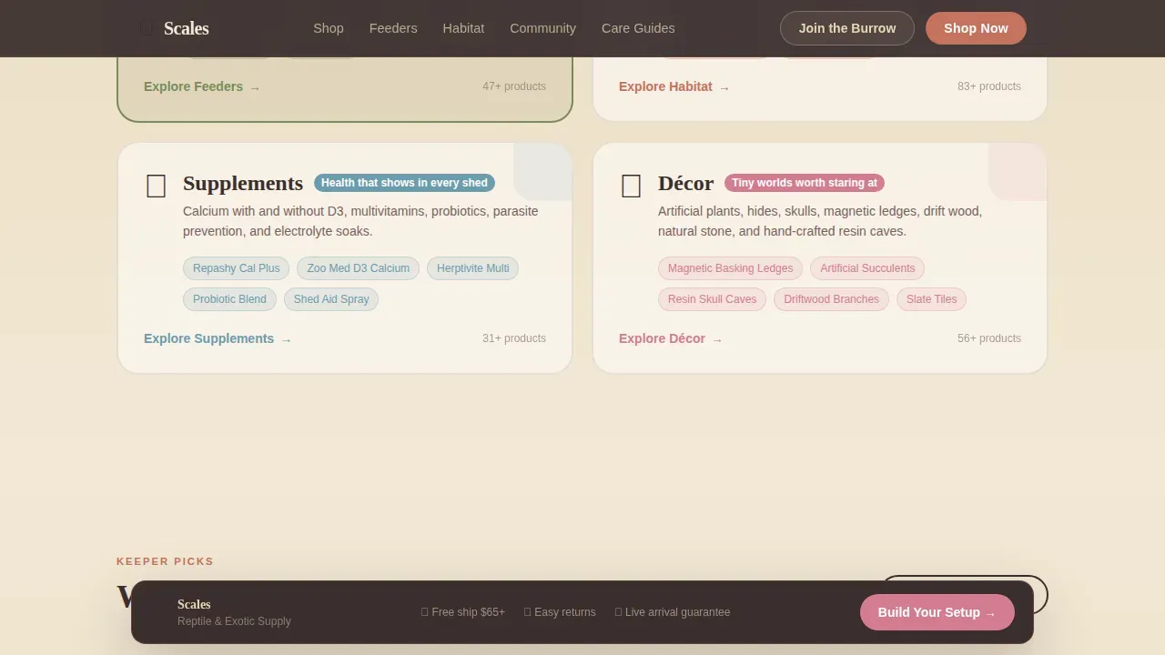The width and height of the screenshot is (1165, 655).
Task: Click the Shop Now button
Action: (976, 28)
